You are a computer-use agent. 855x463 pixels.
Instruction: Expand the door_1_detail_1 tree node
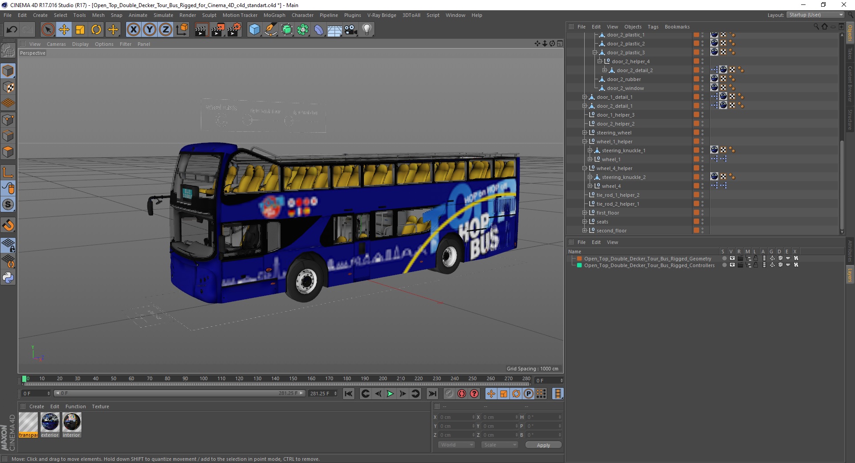coord(585,97)
